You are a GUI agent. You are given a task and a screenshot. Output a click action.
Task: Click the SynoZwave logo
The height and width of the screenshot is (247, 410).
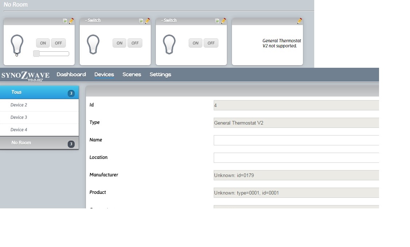(25, 75)
